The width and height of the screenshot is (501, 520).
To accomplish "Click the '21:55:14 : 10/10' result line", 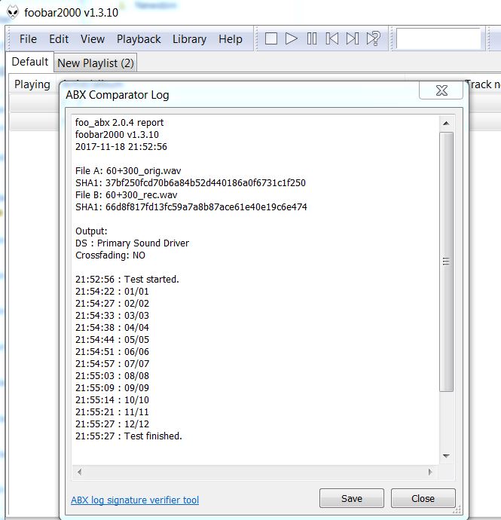I will coord(112,400).
